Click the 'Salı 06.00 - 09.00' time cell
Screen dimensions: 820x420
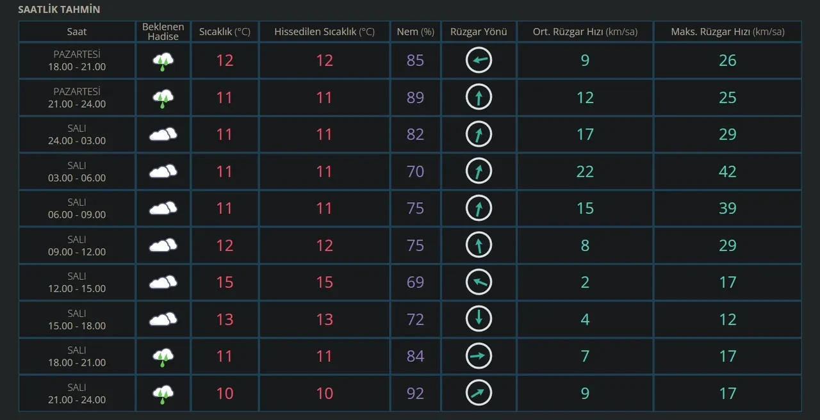point(77,209)
